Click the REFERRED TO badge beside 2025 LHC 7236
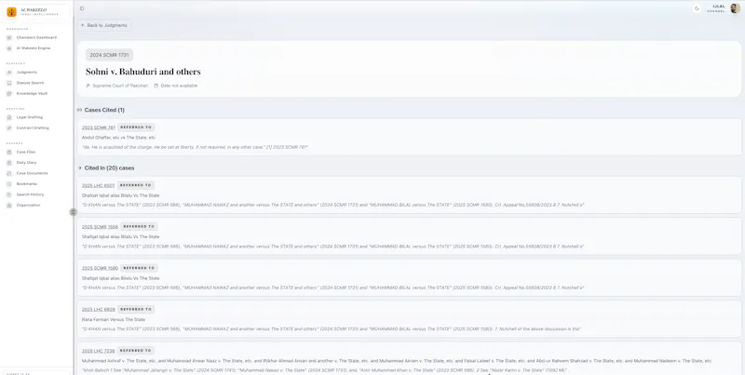 136,350
